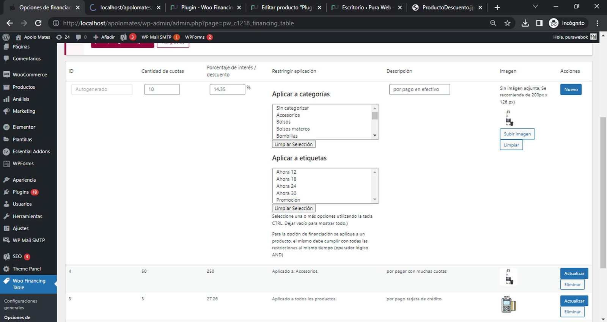Click the interest percentage input field

227,90
